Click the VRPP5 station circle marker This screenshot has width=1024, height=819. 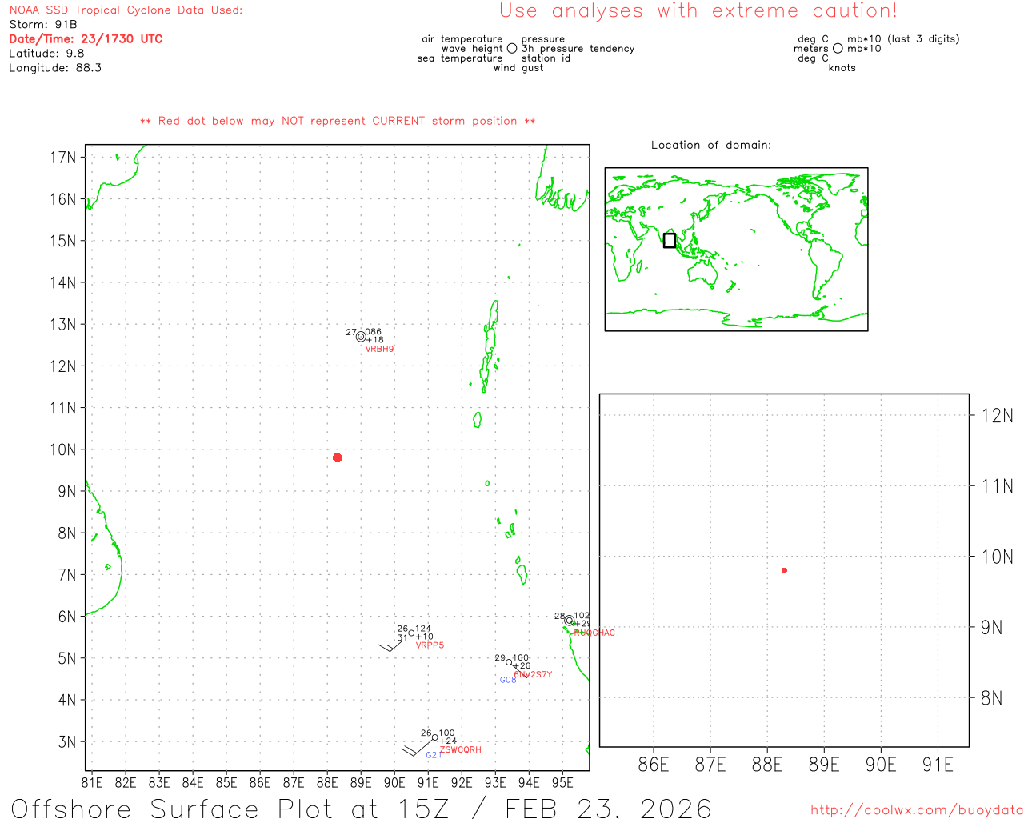411,633
